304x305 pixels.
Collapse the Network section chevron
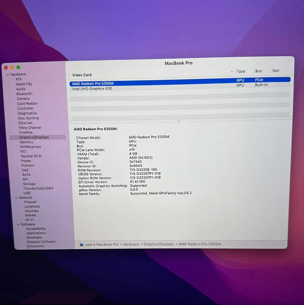(17, 198)
